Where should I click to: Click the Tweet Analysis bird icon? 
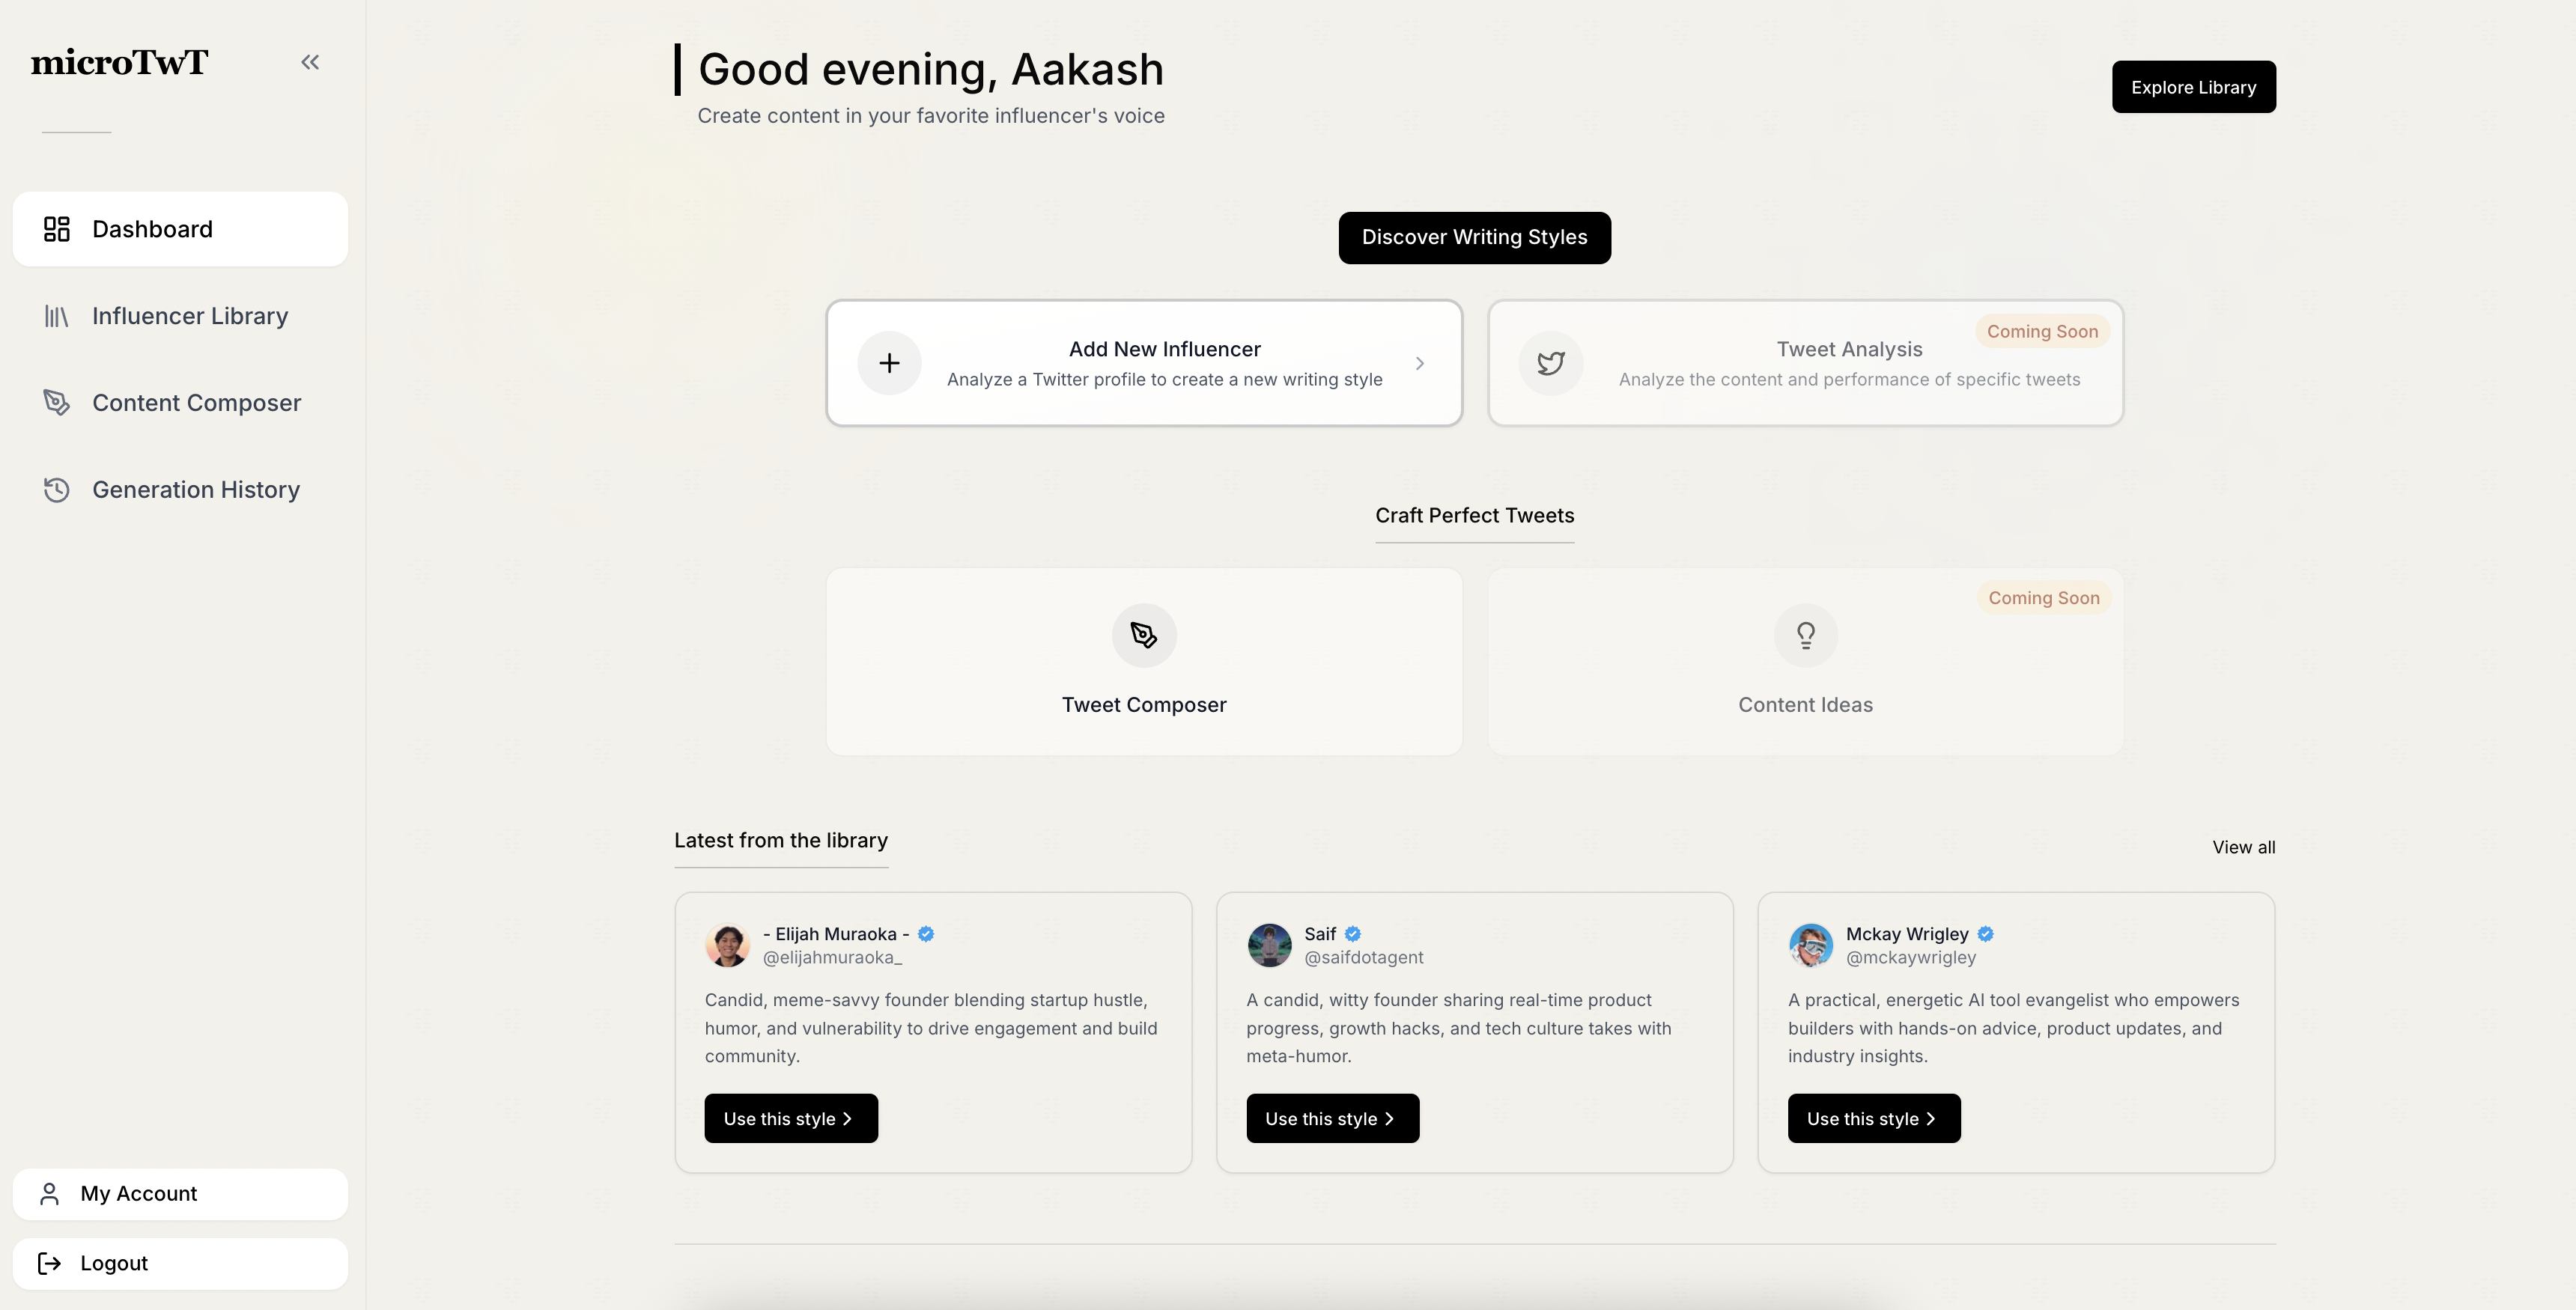(1551, 363)
